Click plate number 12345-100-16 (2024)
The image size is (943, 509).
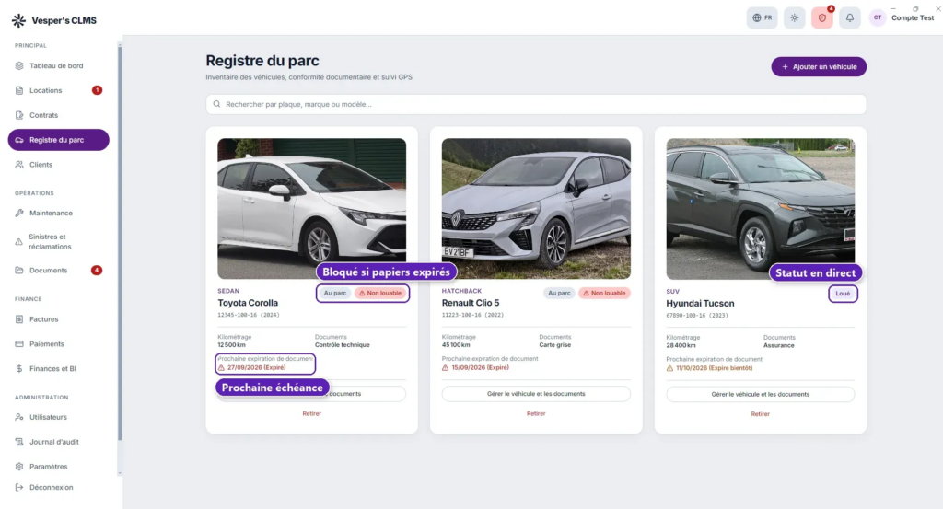249,315
